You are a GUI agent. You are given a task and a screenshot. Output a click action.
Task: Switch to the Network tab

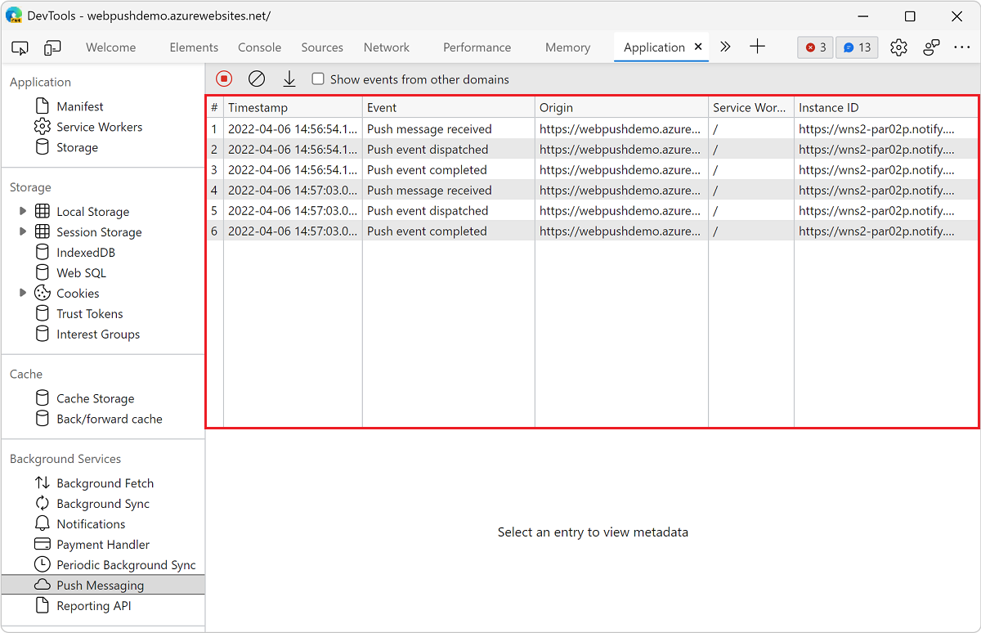pyautogui.click(x=386, y=47)
